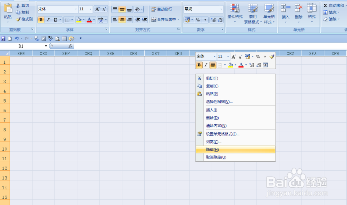Click the ribbon increase indent icon

[x=144, y=20]
